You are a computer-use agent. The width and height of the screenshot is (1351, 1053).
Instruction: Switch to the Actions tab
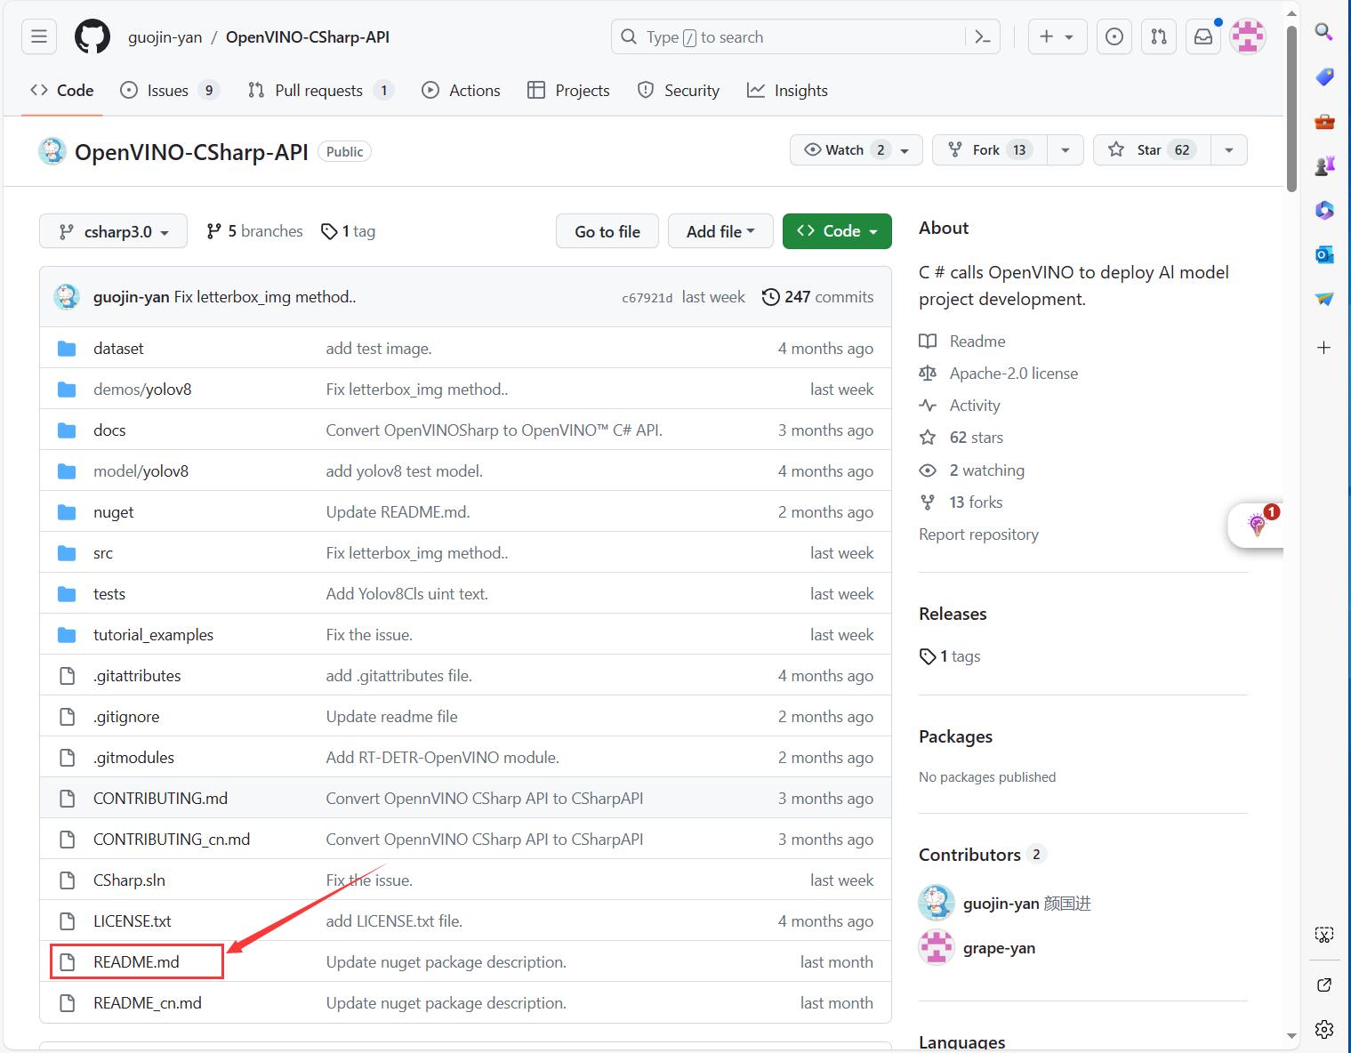tap(461, 91)
